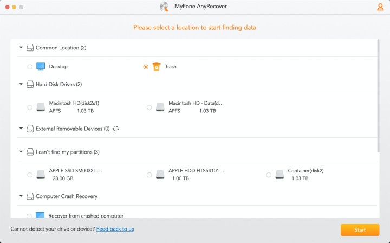Select the Macintosh HD(disk2s1) radio button

pos(29,107)
